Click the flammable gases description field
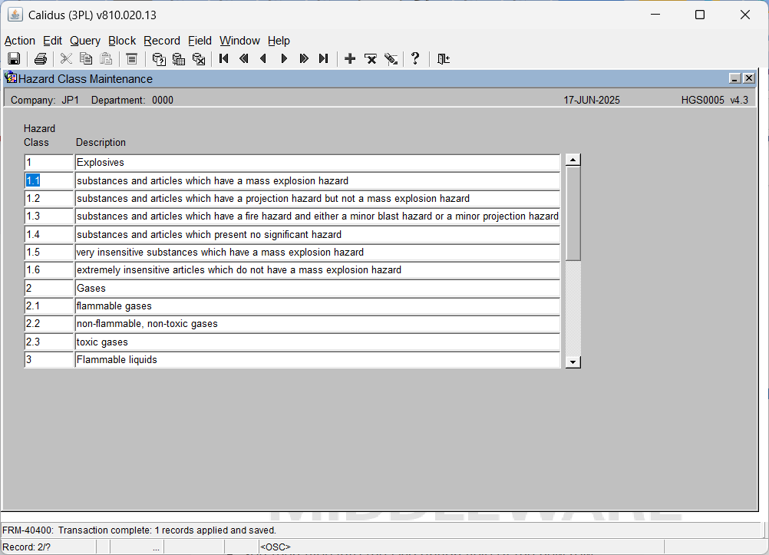The width and height of the screenshot is (769, 555). [317, 306]
